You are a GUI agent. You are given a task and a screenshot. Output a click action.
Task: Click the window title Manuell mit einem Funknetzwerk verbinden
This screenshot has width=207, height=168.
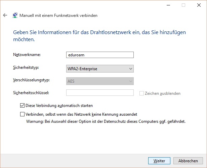pos(58,16)
